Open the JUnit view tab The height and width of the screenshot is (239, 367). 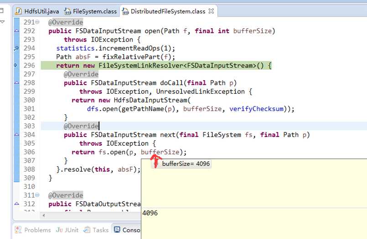click(x=67, y=230)
